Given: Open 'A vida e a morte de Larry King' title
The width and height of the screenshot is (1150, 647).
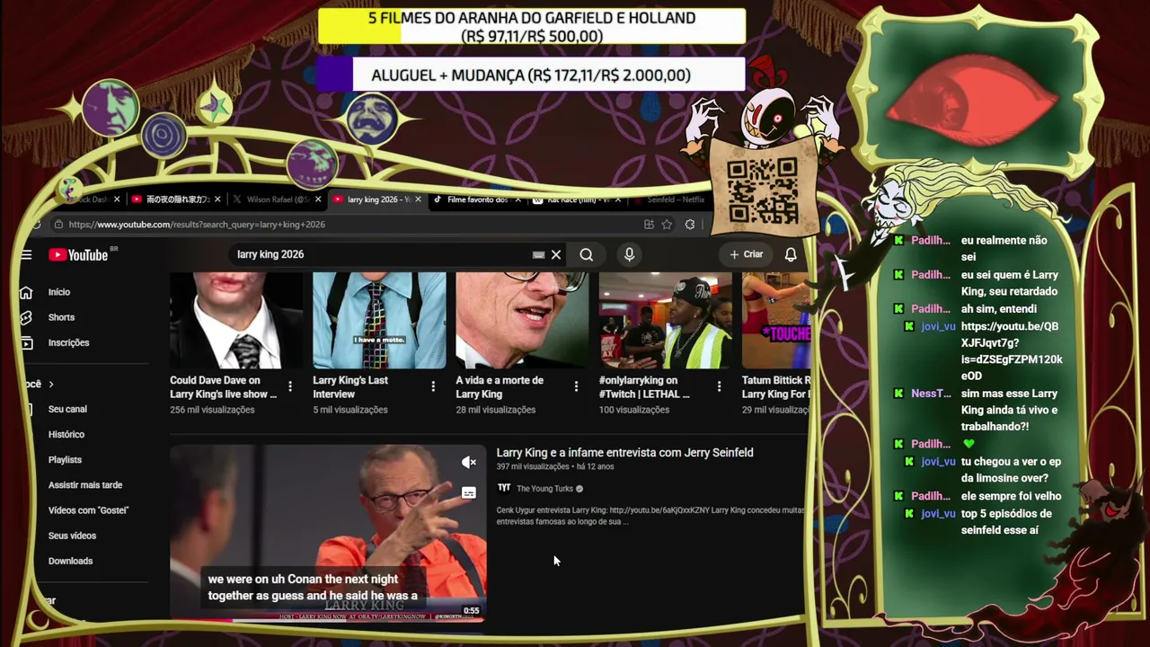Looking at the screenshot, I should (x=500, y=387).
